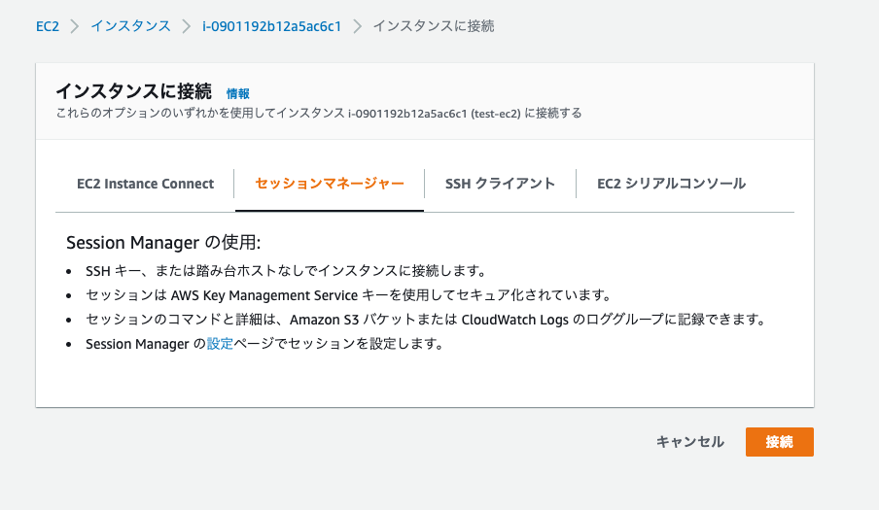Click the chevron separator after EC2 breadcrumb
The image size is (879, 510).
pyautogui.click(x=75, y=26)
